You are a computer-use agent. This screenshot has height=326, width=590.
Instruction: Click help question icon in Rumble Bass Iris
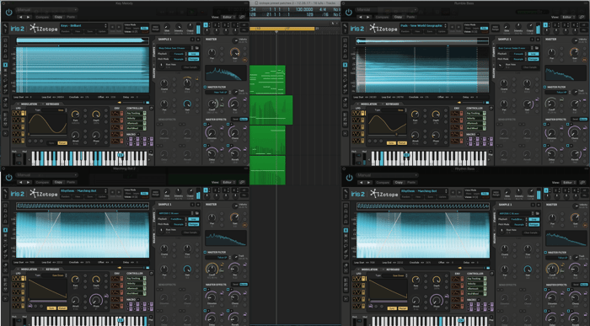pos(346,31)
